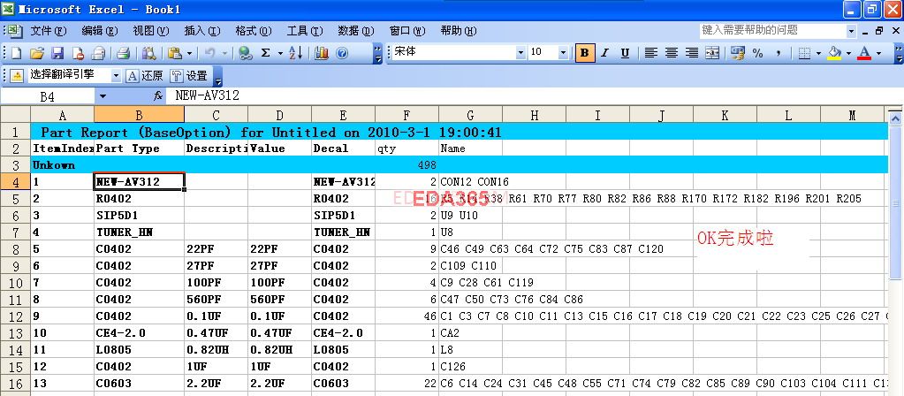Viewport: 904px width, 396px height.
Task: Open the permission restricted-document icon
Action: click(x=78, y=54)
